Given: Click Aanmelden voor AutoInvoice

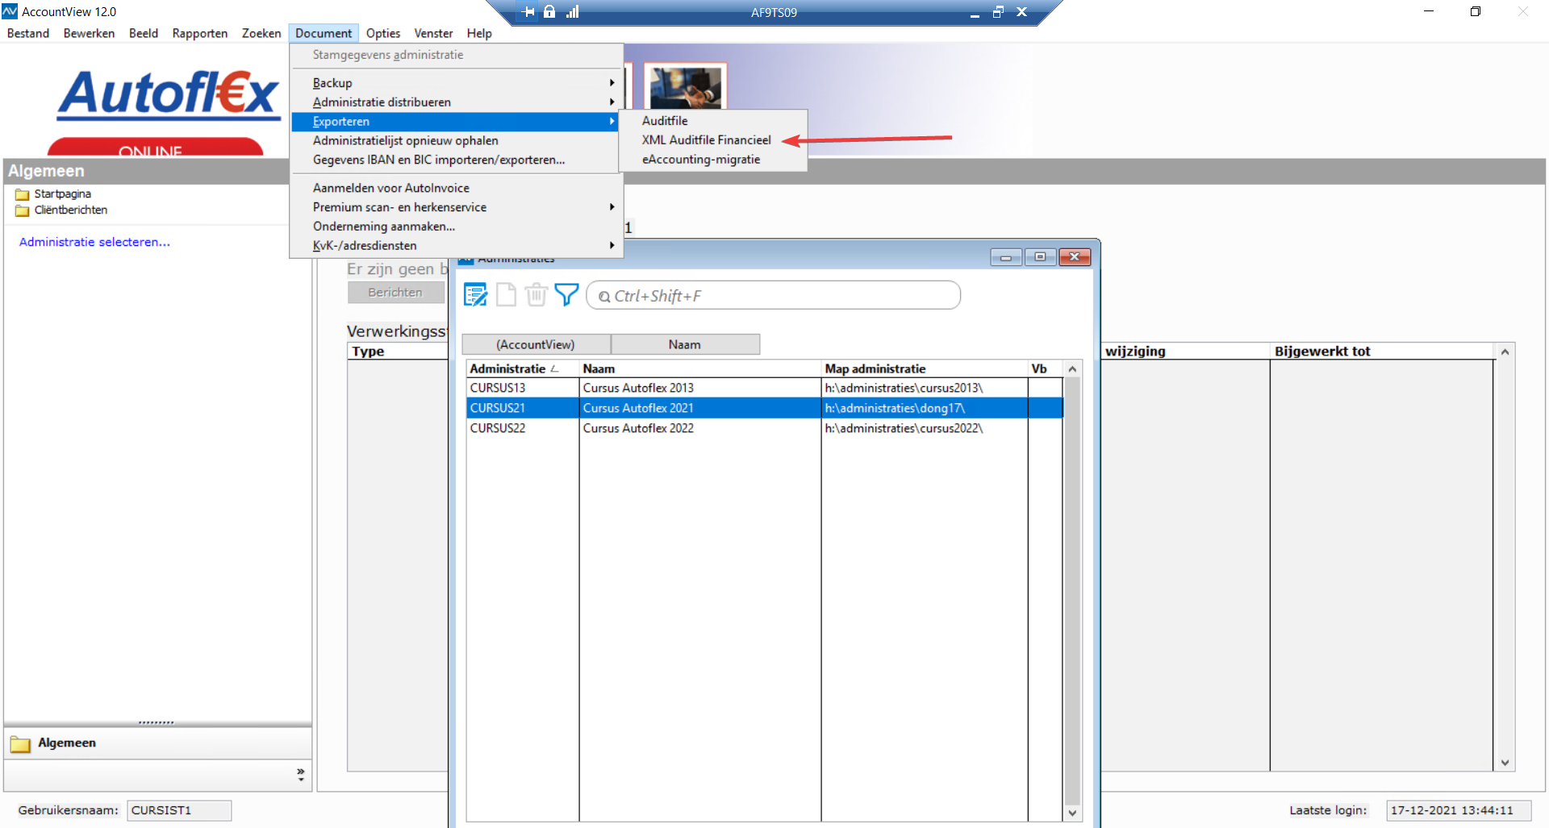Looking at the screenshot, I should 457,188.
